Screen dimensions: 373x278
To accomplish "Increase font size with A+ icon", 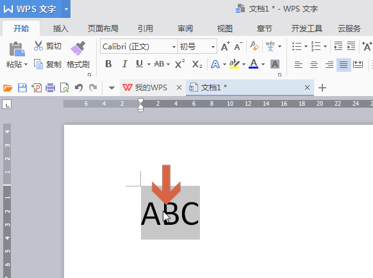I will click(226, 46).
